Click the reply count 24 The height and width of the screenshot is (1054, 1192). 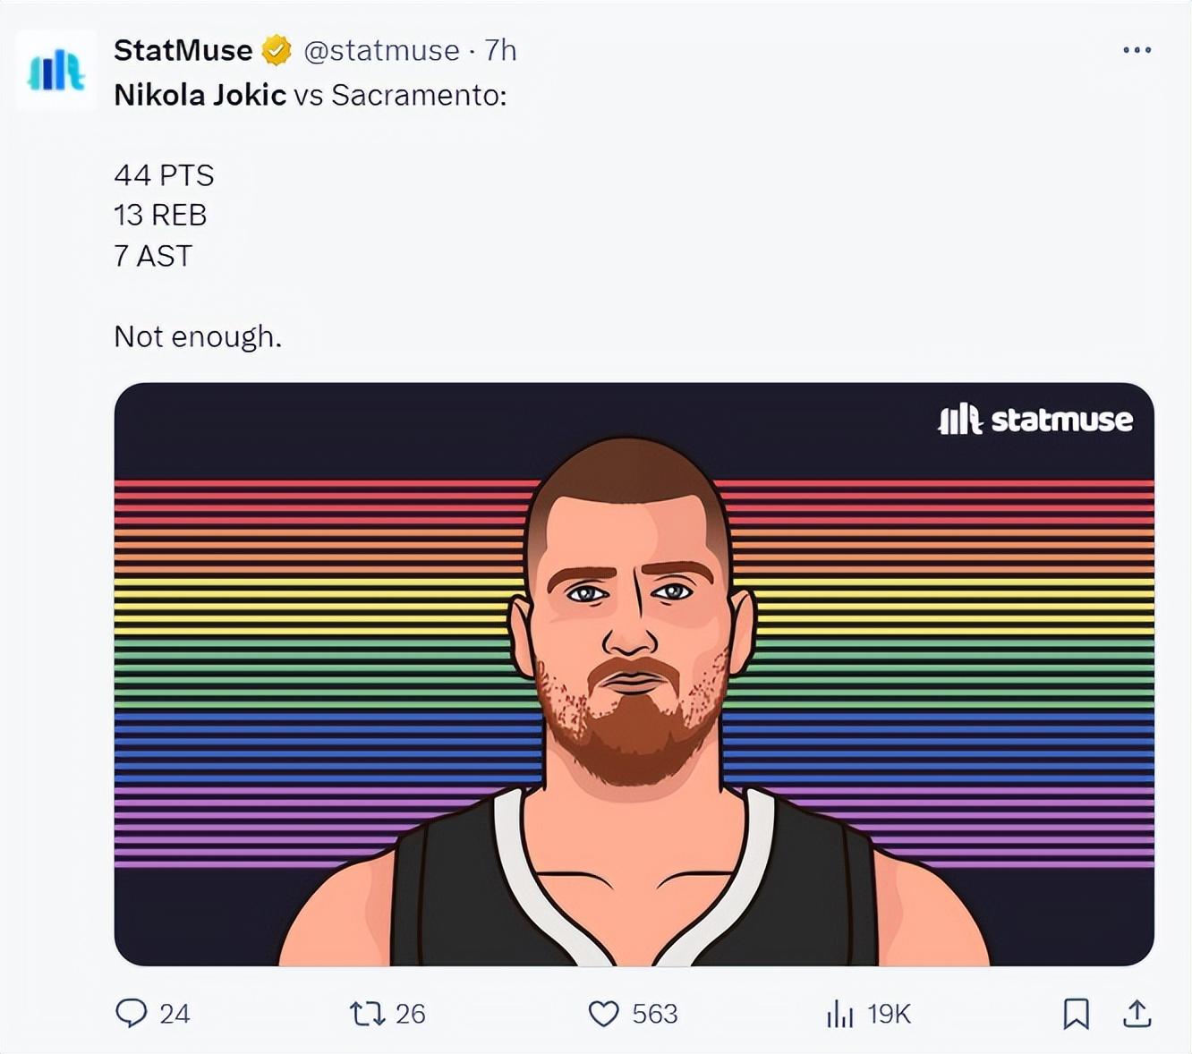175,1014
